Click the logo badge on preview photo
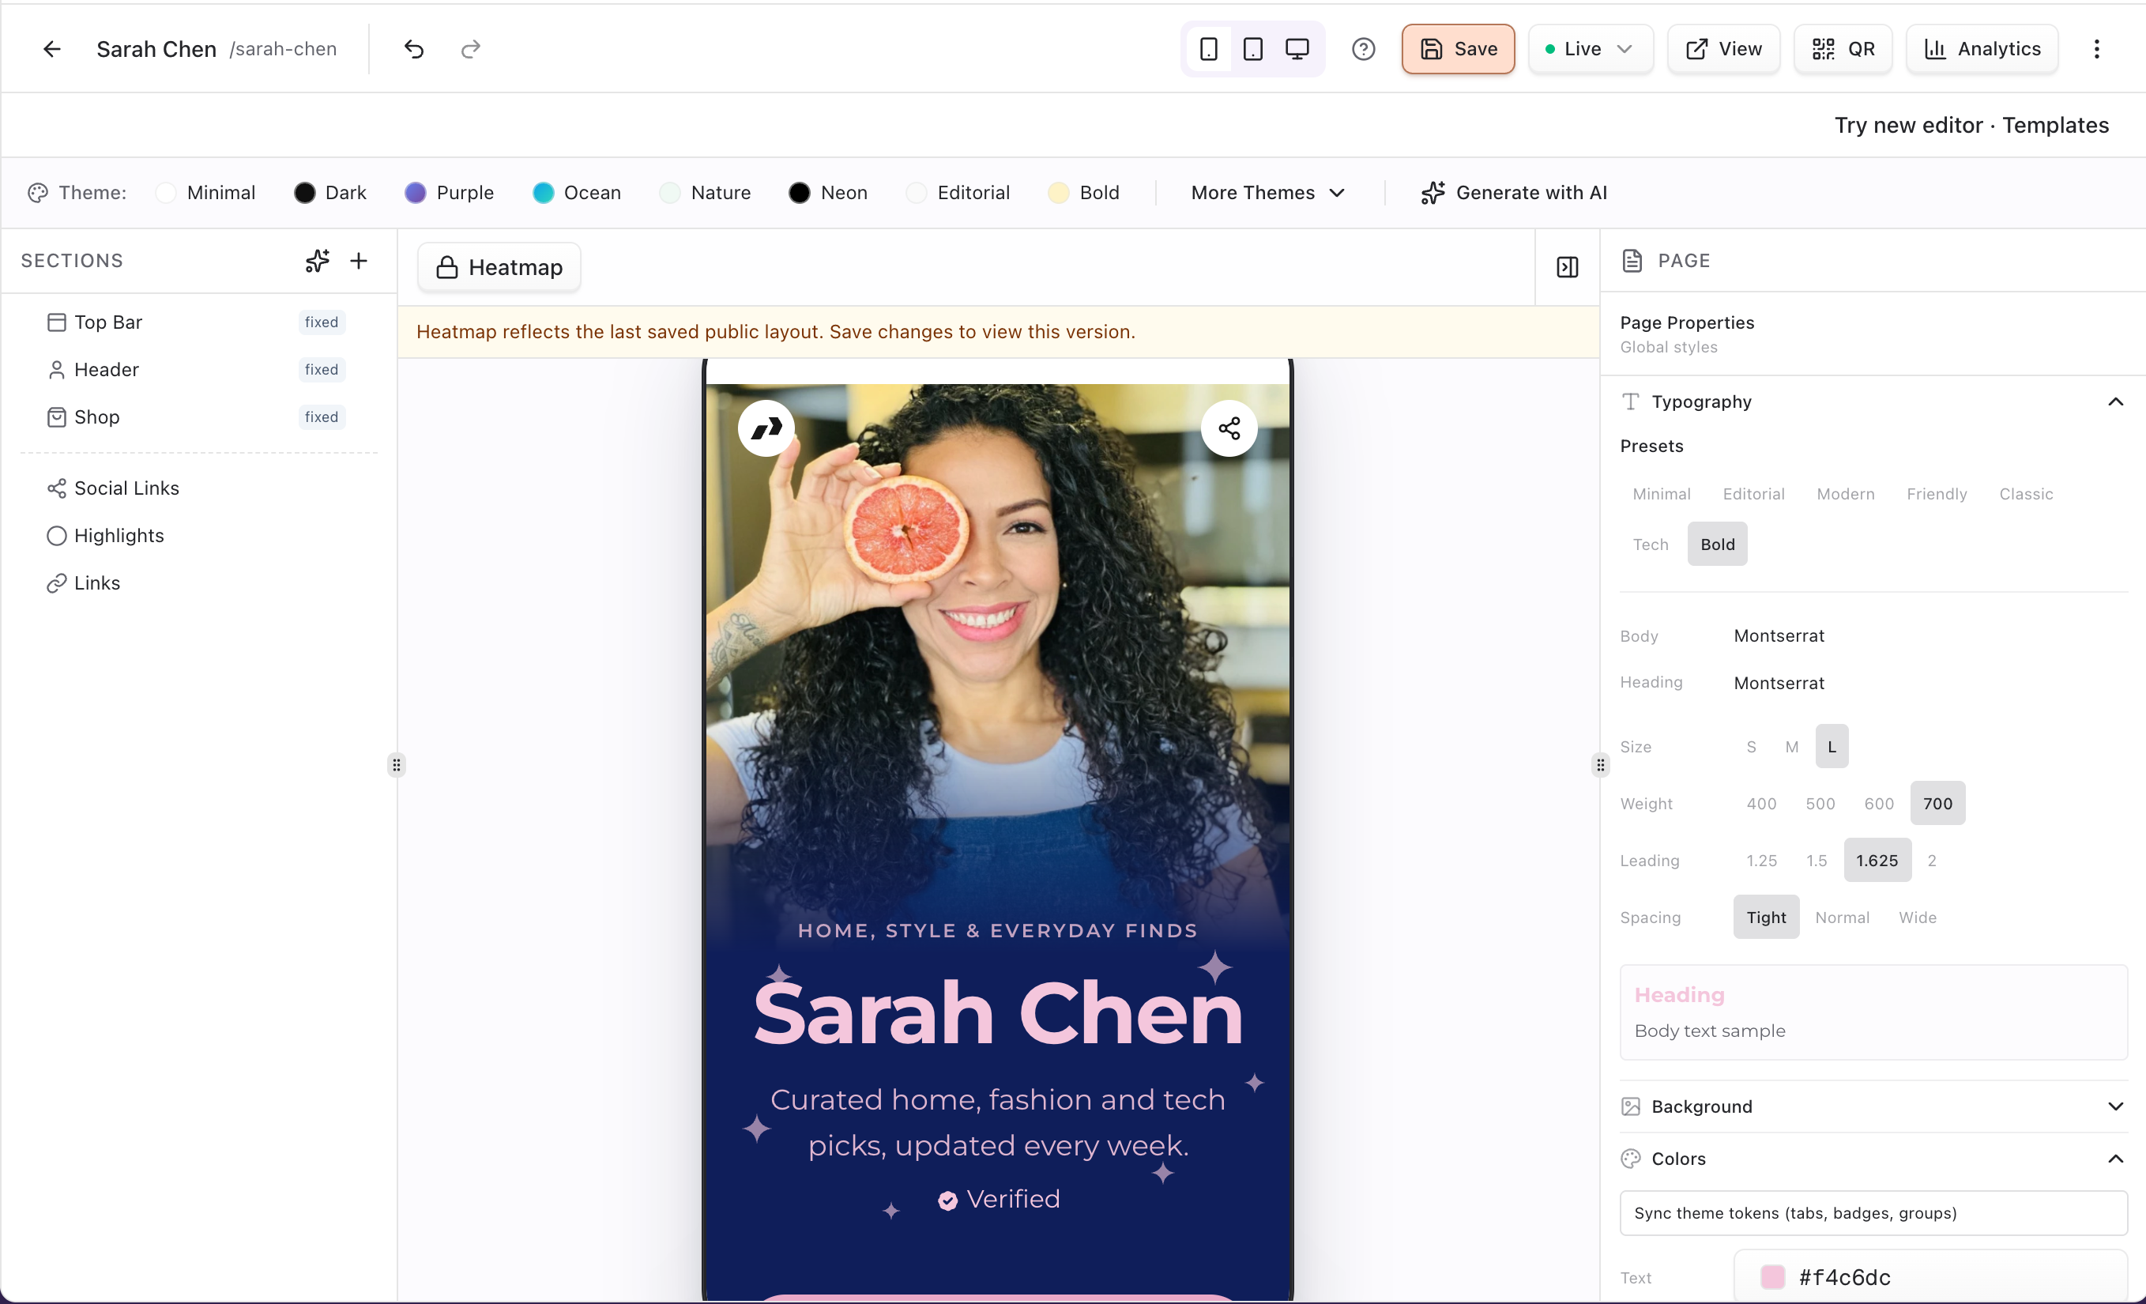This screenshot has height=1304, width=2146. click(x=766, y=428)
